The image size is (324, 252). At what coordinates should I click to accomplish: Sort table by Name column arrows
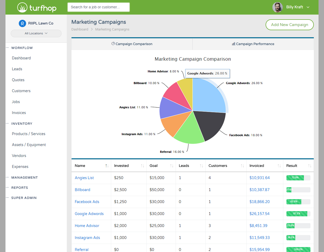pos(107,166)
